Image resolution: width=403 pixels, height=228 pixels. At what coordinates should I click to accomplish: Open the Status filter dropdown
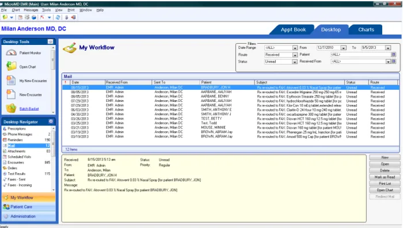tap(295, 62)
